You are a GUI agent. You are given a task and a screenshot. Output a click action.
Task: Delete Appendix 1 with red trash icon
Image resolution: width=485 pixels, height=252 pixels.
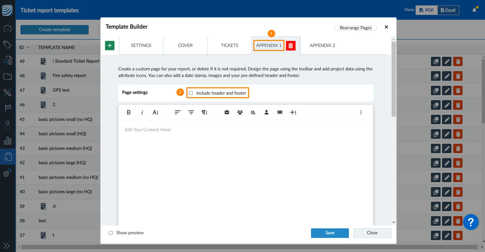click(291, 45)
